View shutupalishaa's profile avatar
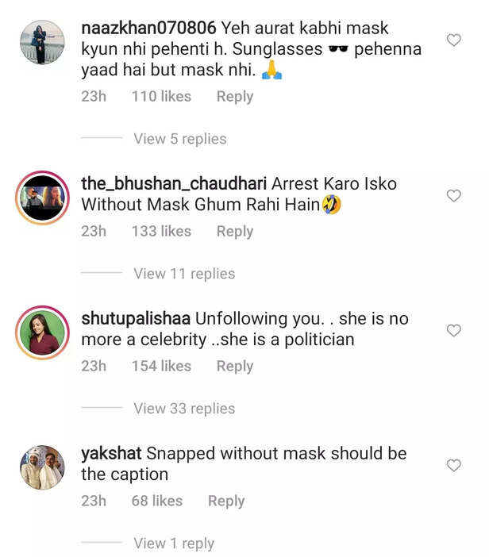The width and height of the screenshot is (489, 557). click(x=42, y=333)
